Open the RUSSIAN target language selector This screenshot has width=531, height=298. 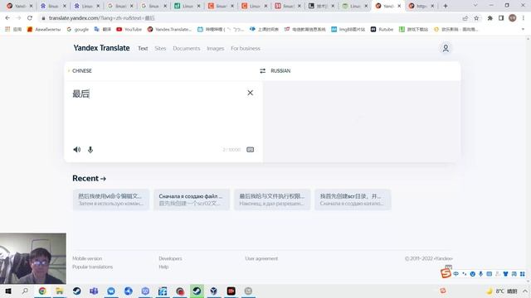click(280, 70)
